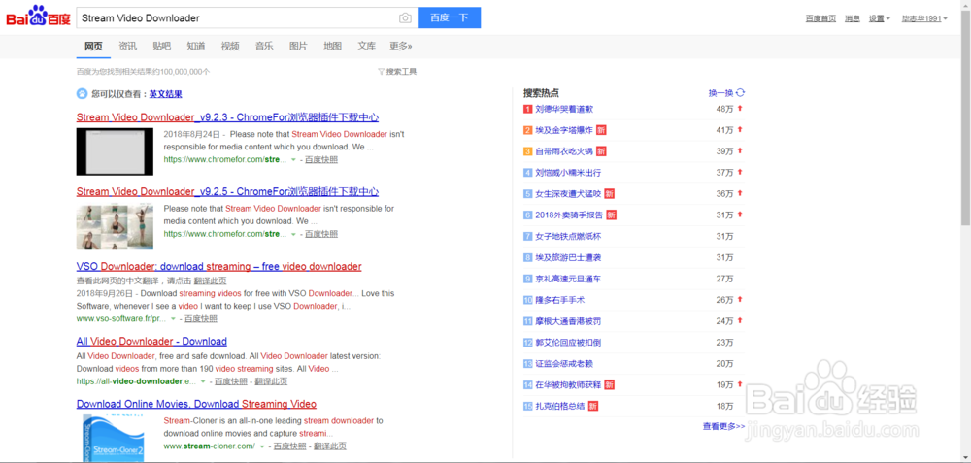
Task: Open dropdown arrow after all-video-downloader URL
Action: pos(203,381)
